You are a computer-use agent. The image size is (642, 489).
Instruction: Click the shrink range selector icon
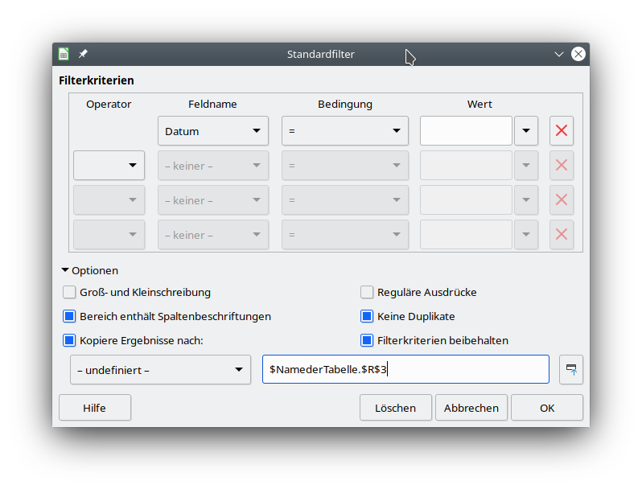coord(570,369)
